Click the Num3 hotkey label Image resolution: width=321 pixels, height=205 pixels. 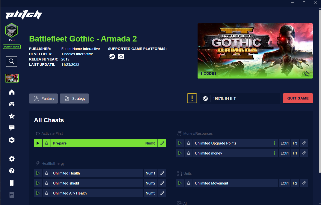pyautogui.click(x=150, y=193)
